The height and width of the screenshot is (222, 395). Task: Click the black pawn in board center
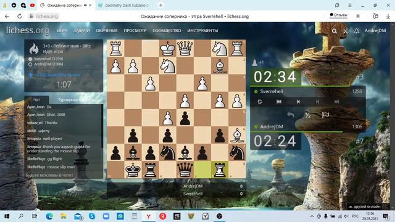click(x=185, y=118)
